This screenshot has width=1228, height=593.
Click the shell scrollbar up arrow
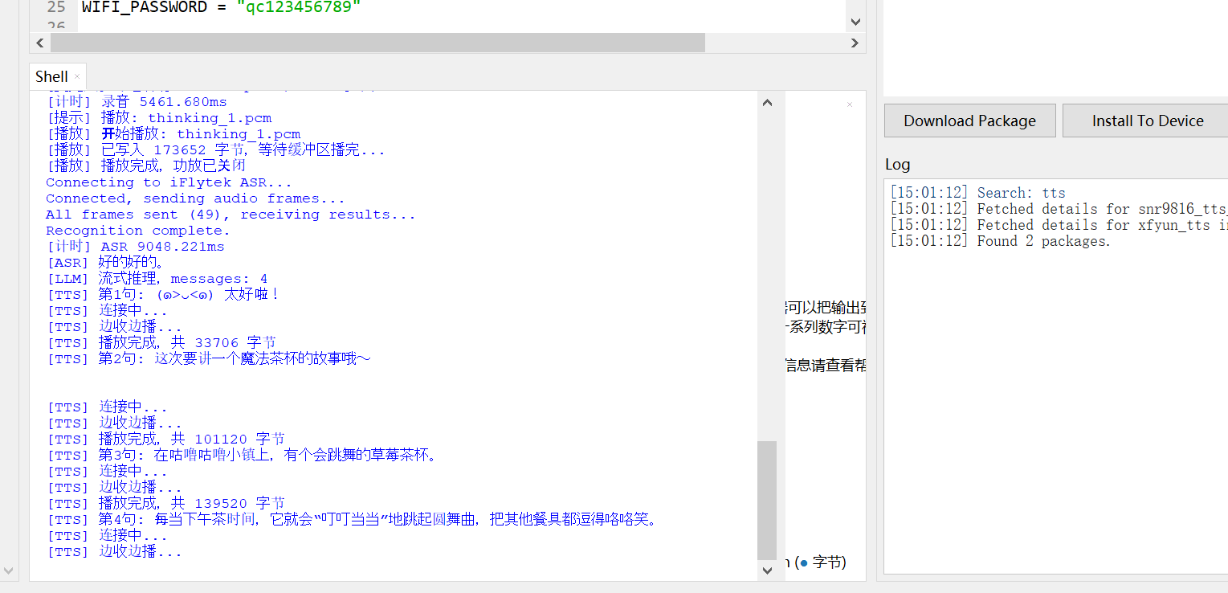(766, 102)
